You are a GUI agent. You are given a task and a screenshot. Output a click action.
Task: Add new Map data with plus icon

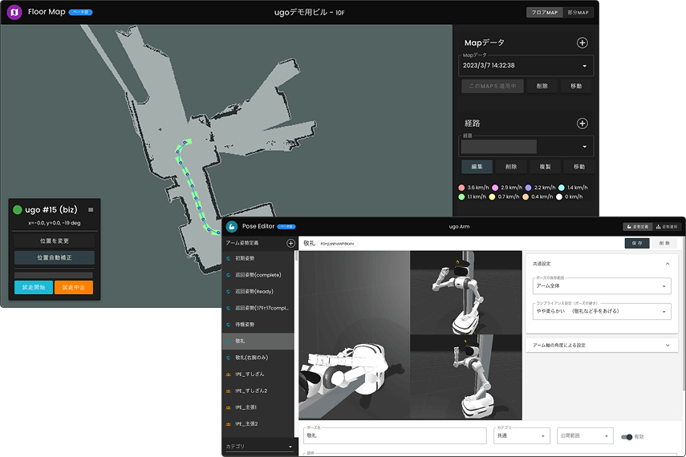pyautogui.click(x=582, y=43)
